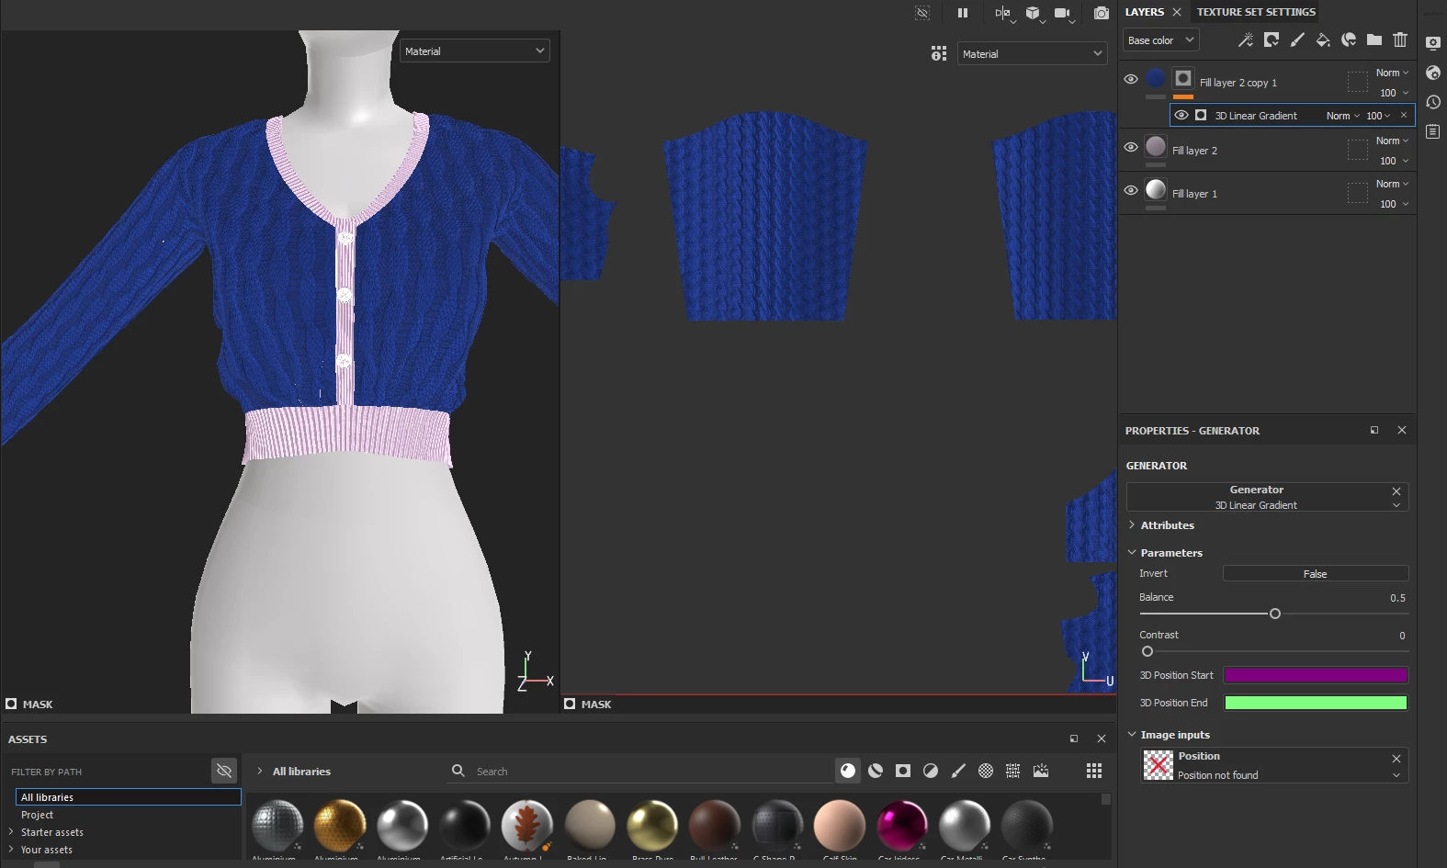The image size is (1447, 868).
Task: Click the 3D Position Start purple swatch
Action: click(x=1316, y=675)
